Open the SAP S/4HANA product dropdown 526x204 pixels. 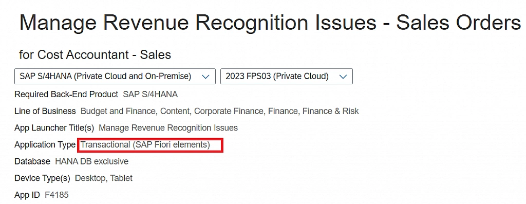click(x=115, y=76)
